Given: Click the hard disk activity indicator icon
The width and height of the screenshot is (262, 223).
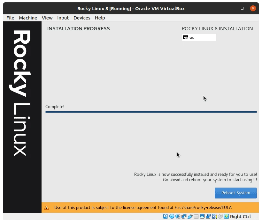Looking at the screenshot, I should pyautogui.click(x=165, y=216).
